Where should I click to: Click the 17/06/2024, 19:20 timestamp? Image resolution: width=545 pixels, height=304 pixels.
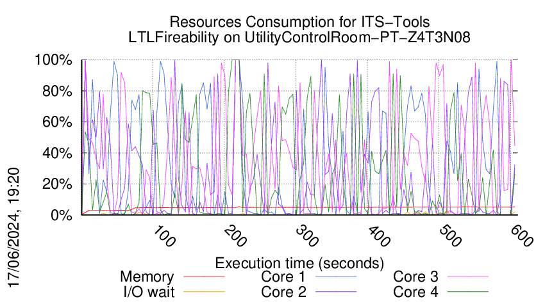pos(13,228)
